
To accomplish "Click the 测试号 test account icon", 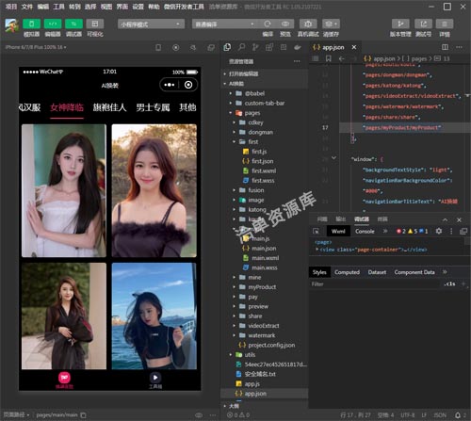I will (423, 24).
